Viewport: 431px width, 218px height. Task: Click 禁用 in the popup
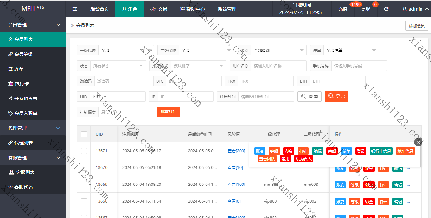coord(285,159)
